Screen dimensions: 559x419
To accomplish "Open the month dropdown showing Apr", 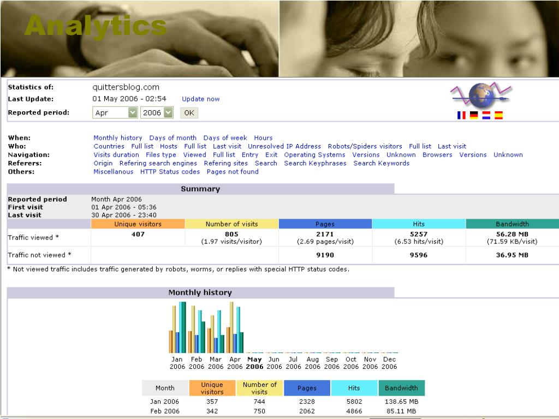I will coord(115,112).
